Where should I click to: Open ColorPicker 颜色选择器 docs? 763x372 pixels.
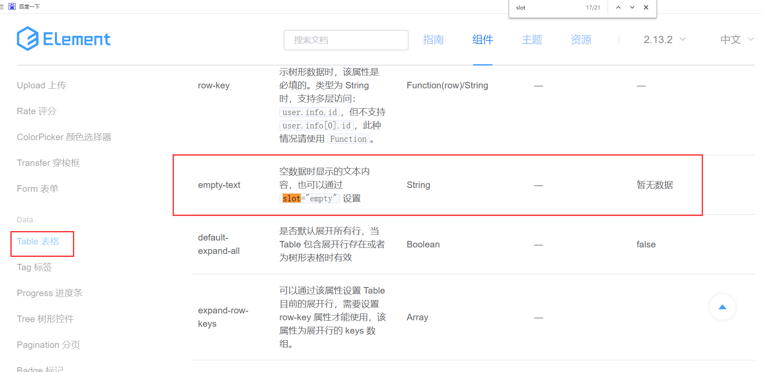[x=64, y=137]
